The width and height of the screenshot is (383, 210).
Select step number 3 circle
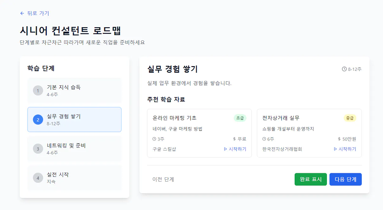click(x=38, y=149)
